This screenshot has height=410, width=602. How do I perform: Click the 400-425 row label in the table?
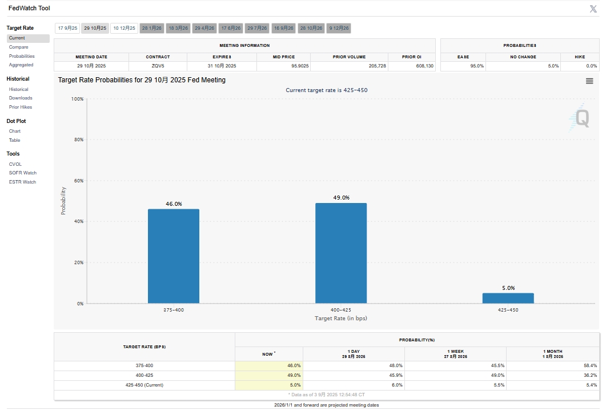(x=145, y=376)
